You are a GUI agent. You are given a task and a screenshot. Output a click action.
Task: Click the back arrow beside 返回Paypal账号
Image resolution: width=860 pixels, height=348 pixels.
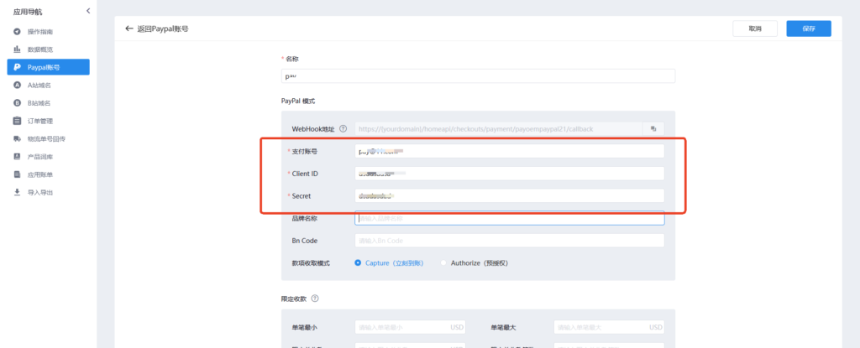(x=128, y=29)
